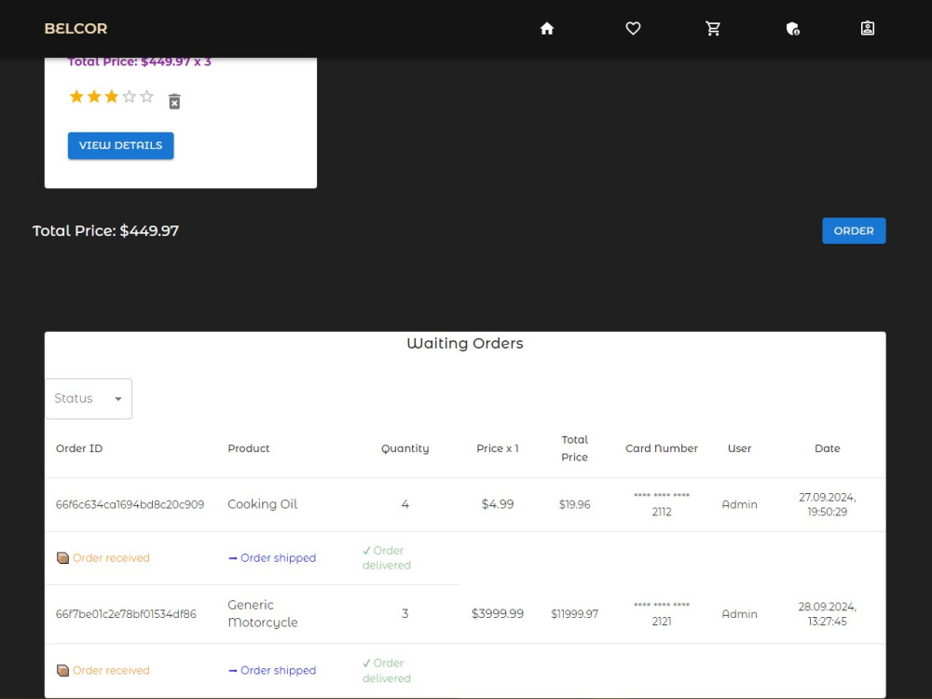Set Cooking Oil order to Order received
Viewport: 932px width, 699px height.
click(x=103, y=557)
